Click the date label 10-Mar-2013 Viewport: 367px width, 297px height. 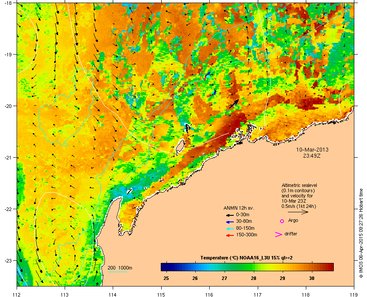(x=312, y=150)
